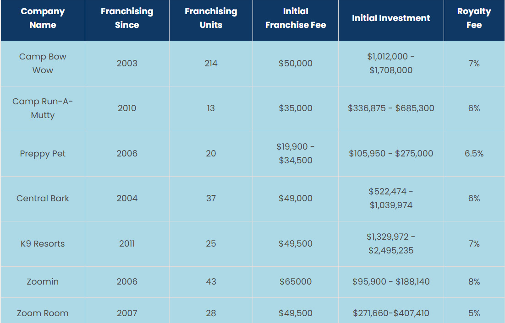This screenshot has height=323, width=505.
Task: Click the Royalty Fee column header
Action: (x=474, y=18)
